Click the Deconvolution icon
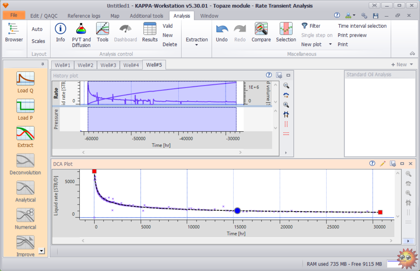 pyautogui.click(x=25, y=161)
